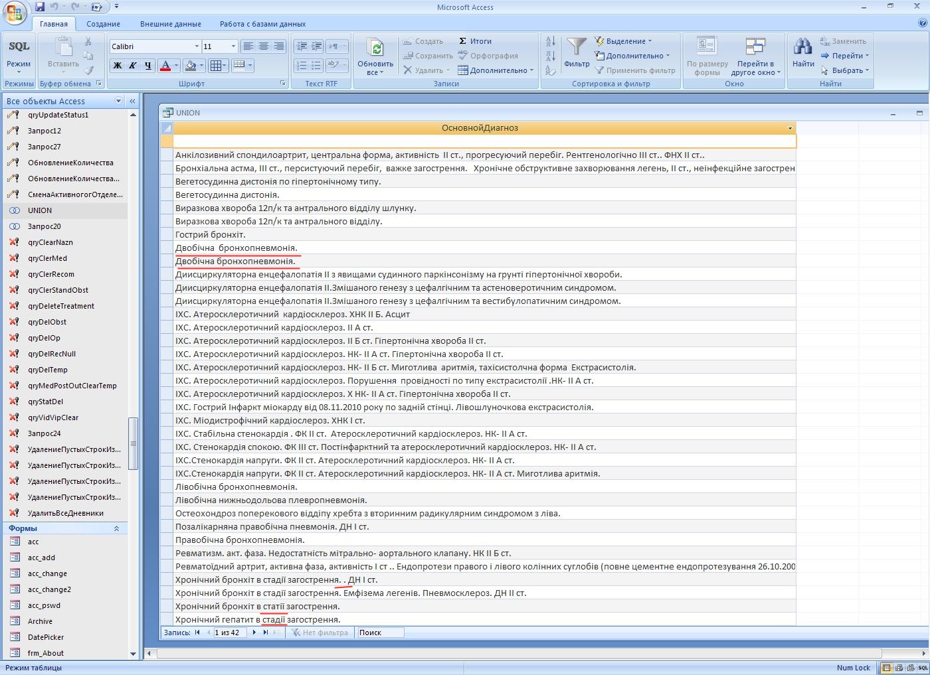Viewport: 930px width, 675px height.
Task: Click the Гострий бронхіт. row
Action: click(484, 234)
